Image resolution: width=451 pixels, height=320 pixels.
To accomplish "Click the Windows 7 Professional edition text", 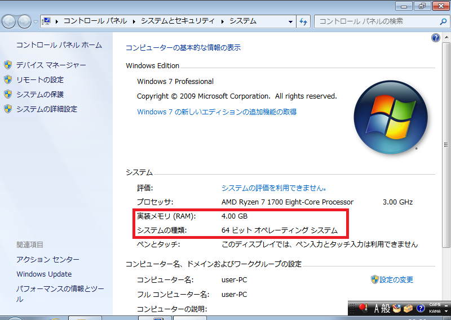I will point(175,81).
